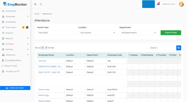This screenshot has height=102, width=187.
Task: Expand the Behaviour submenu chevron
Action: (28, 55)
